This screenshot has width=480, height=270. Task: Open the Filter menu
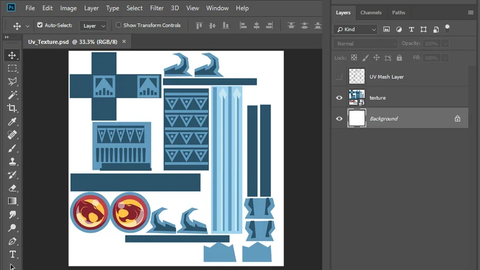(157, 8)
